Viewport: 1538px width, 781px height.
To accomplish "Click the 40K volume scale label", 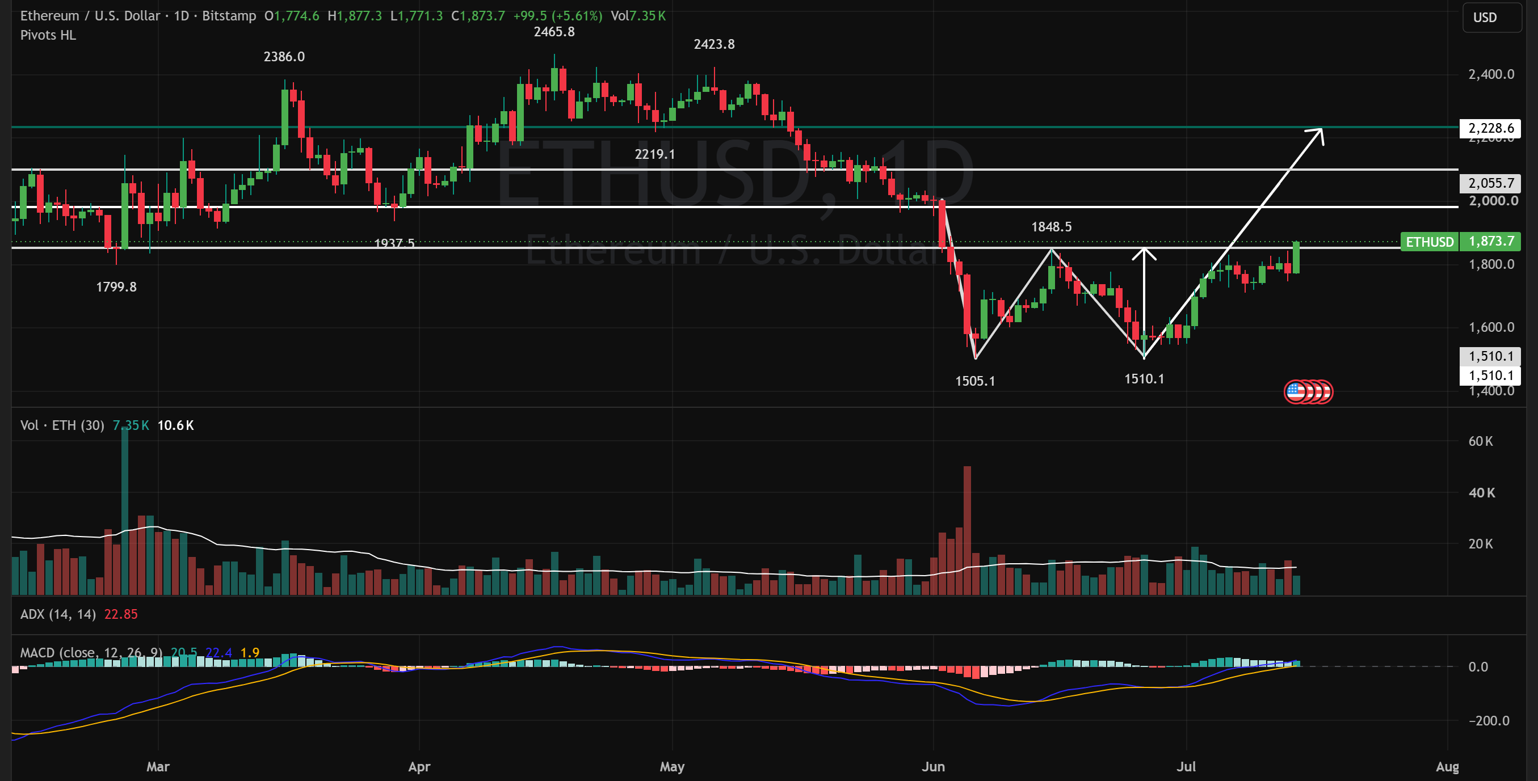I will (x=1482, y=493).
